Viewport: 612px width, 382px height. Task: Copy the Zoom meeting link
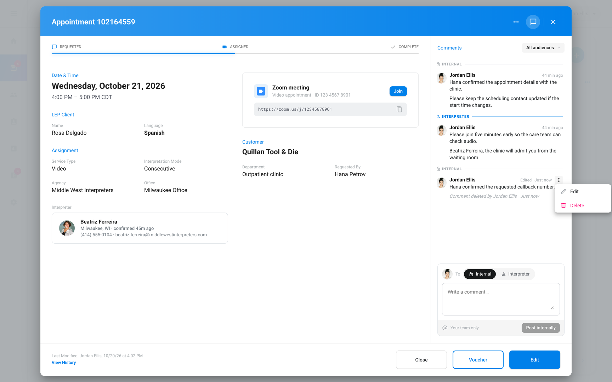click(399, 109)
